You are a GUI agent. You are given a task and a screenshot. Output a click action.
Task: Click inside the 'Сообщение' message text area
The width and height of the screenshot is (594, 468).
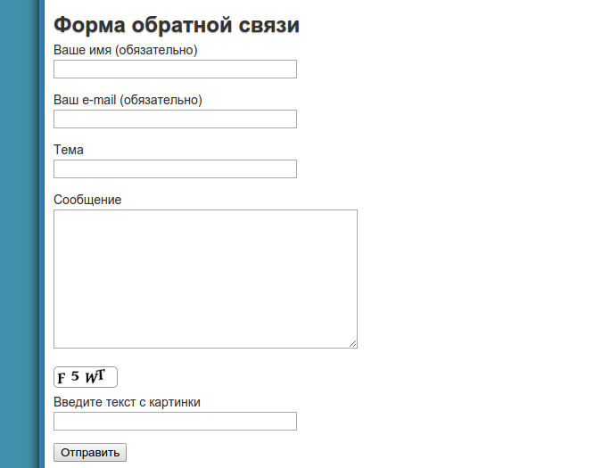click(x=205, y=278)
